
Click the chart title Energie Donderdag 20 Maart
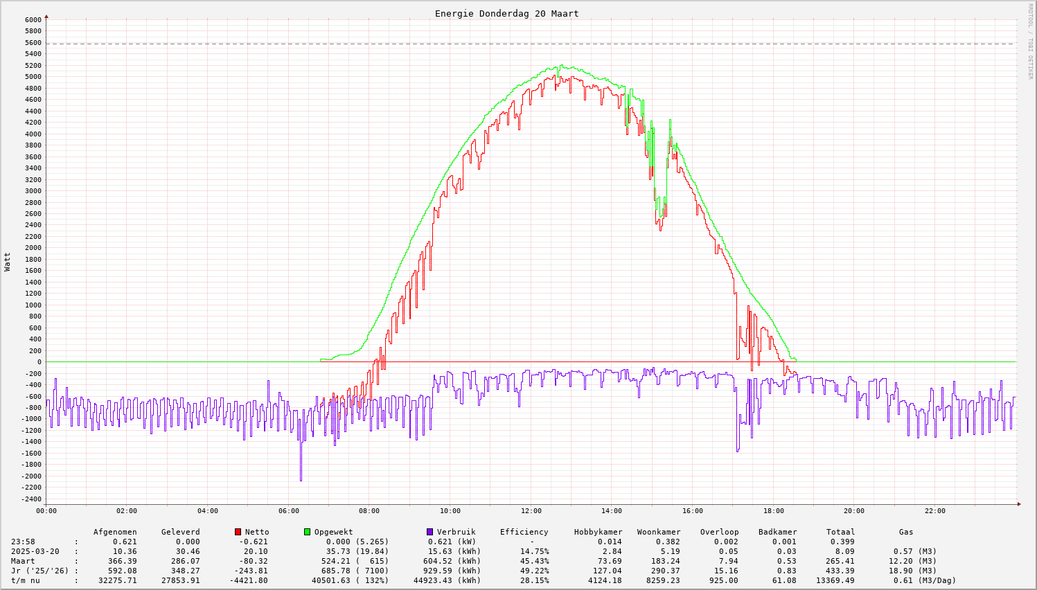pyautogui.click(x=506, y=13)
